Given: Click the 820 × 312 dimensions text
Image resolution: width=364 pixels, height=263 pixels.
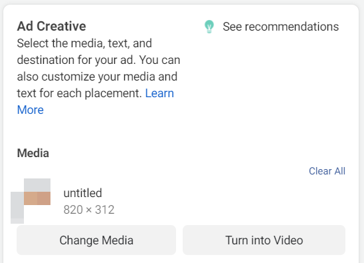Looking at the screenshot, I should [89, 210].
